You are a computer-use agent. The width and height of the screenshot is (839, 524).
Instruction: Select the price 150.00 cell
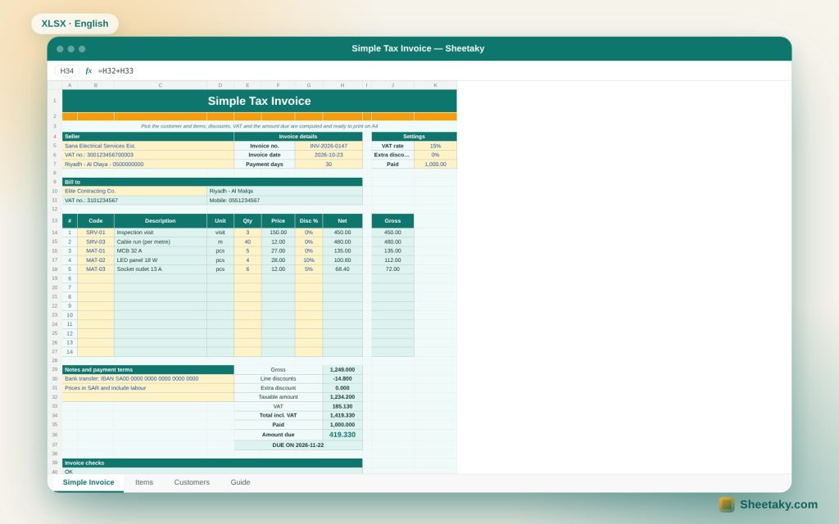coord(278,233)
